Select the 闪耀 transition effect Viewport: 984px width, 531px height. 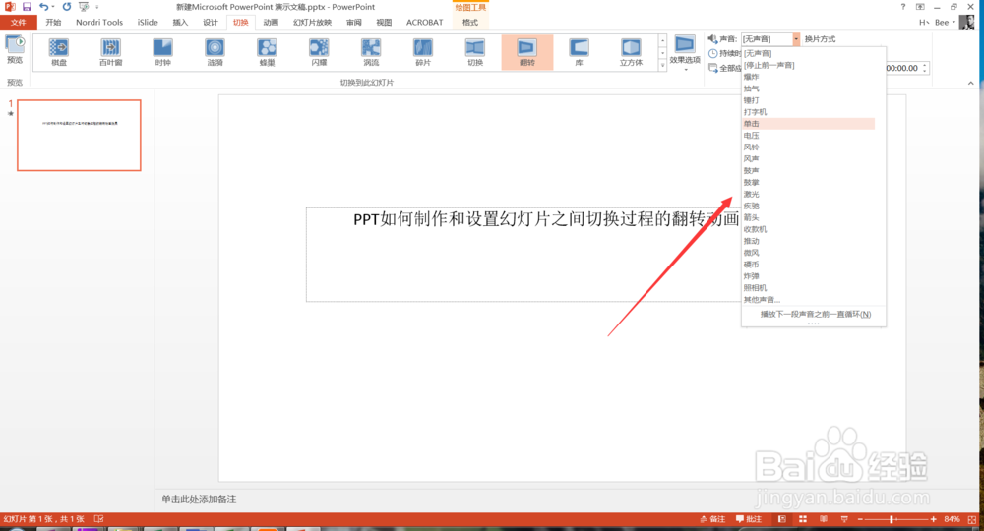point(319,52)
